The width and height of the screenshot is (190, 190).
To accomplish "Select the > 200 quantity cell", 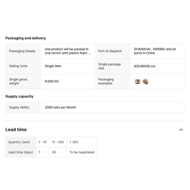I will point(74,142).
